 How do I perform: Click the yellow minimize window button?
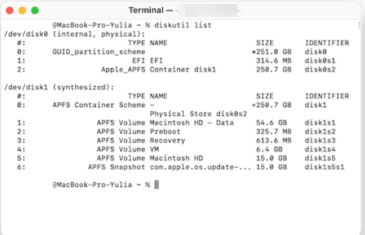tap(22, 11)
